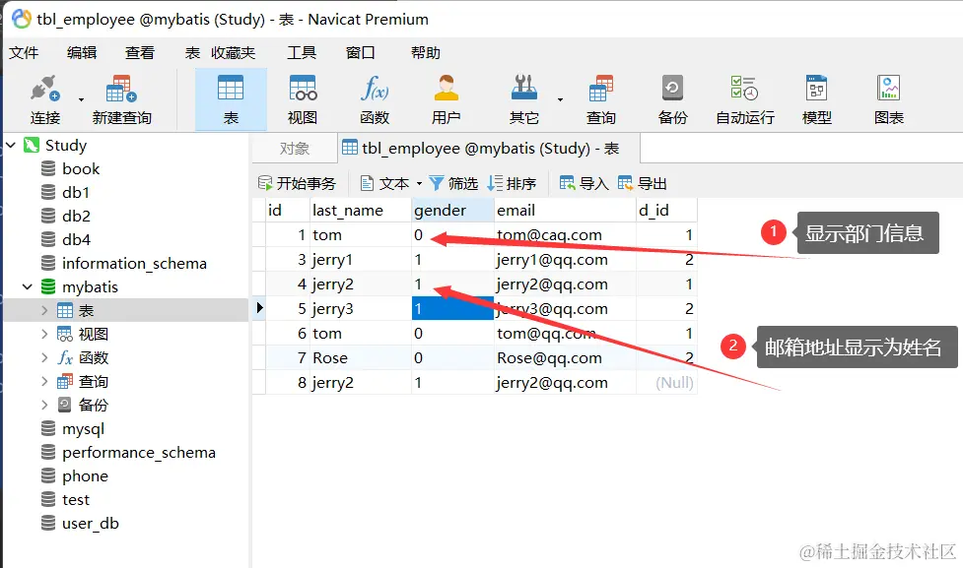Open the 连接 connection tool

click(x=44, y=99)
